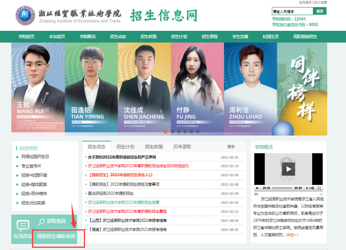346x250 pixels.
Task: Click the 在线咨询 chat bubble icon
Action: click(23, 225)
